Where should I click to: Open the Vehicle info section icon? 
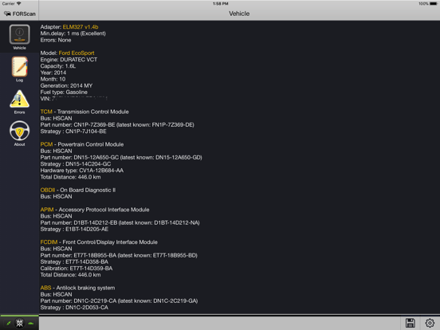[19, 34]
